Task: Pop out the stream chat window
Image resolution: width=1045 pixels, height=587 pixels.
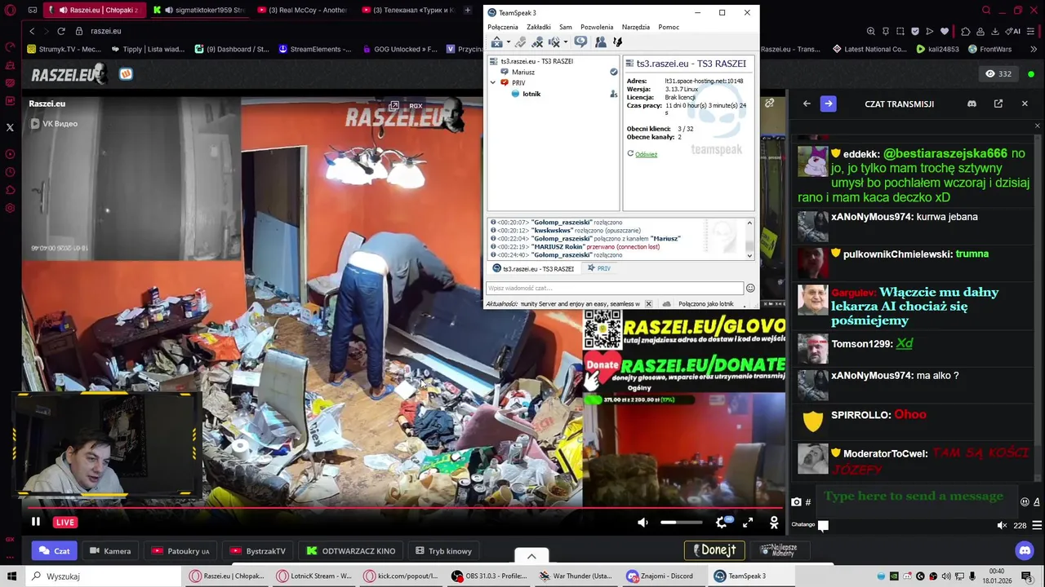Action: (998, 104)
